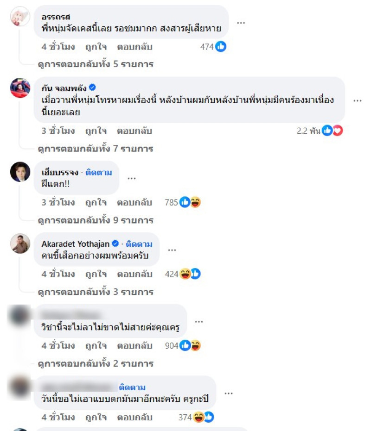Click the 474 like reaction icon

point(221,46)
